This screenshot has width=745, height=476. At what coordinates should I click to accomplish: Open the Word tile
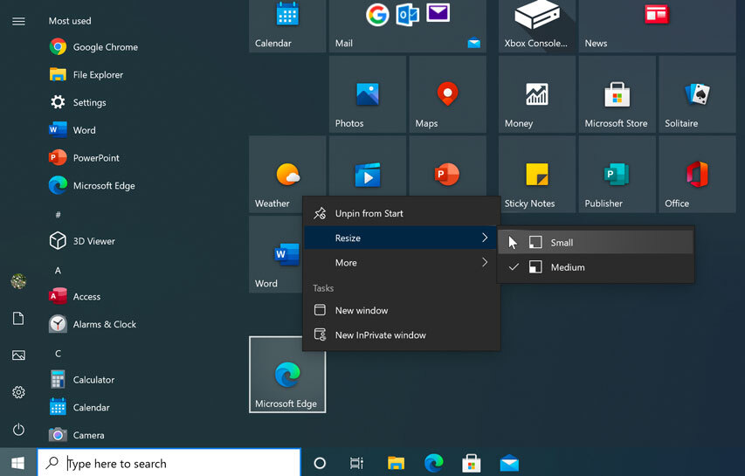click(x=276, y=255)
